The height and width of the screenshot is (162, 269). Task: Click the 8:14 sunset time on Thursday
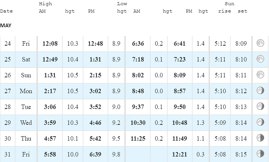click(241, 138)
